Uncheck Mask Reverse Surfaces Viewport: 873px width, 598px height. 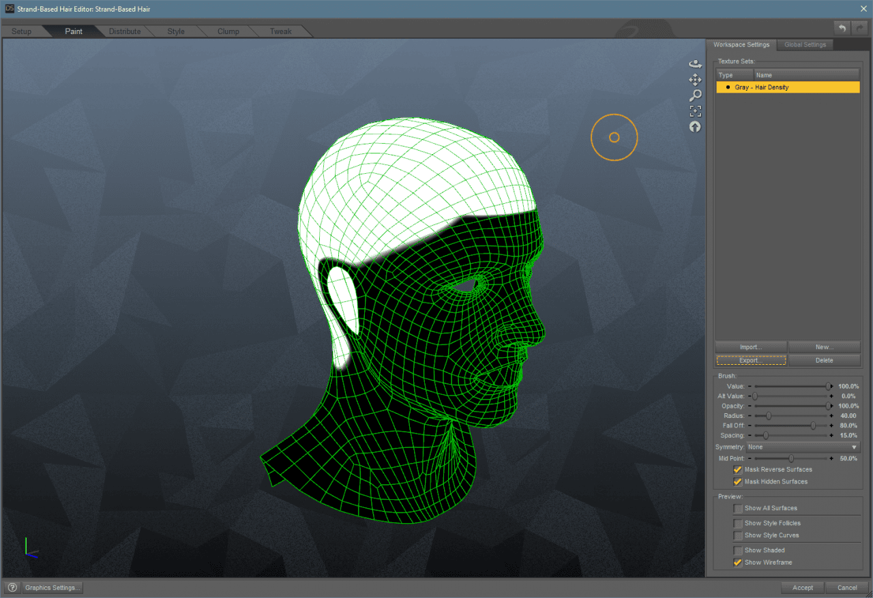[x=737, y=469]
